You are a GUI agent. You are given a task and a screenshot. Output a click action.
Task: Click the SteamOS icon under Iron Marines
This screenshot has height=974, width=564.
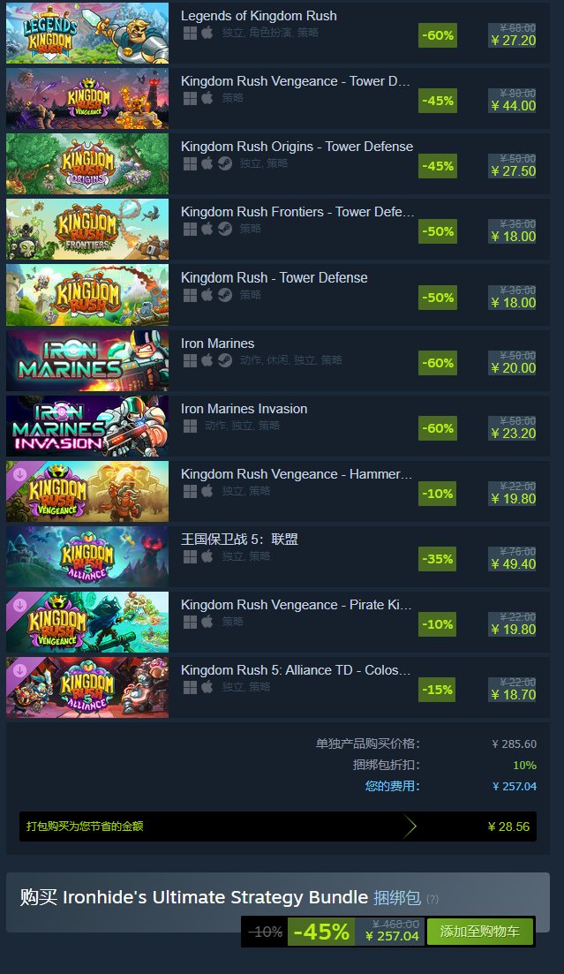pos(225,359)
